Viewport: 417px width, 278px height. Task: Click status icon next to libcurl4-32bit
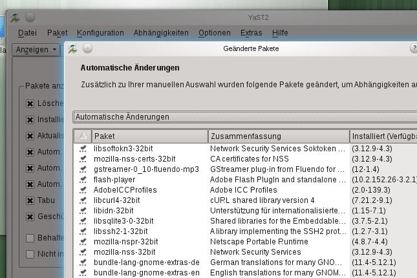[x=83, y=200]
